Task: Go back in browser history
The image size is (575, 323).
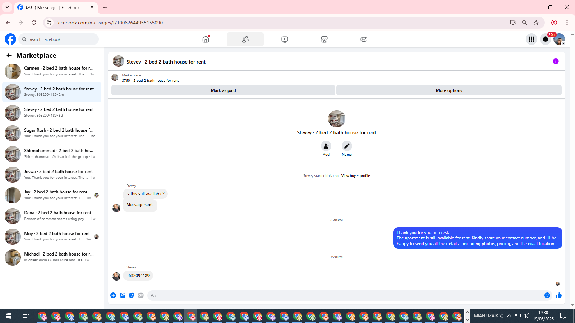Action: click(x=8, y=23)
